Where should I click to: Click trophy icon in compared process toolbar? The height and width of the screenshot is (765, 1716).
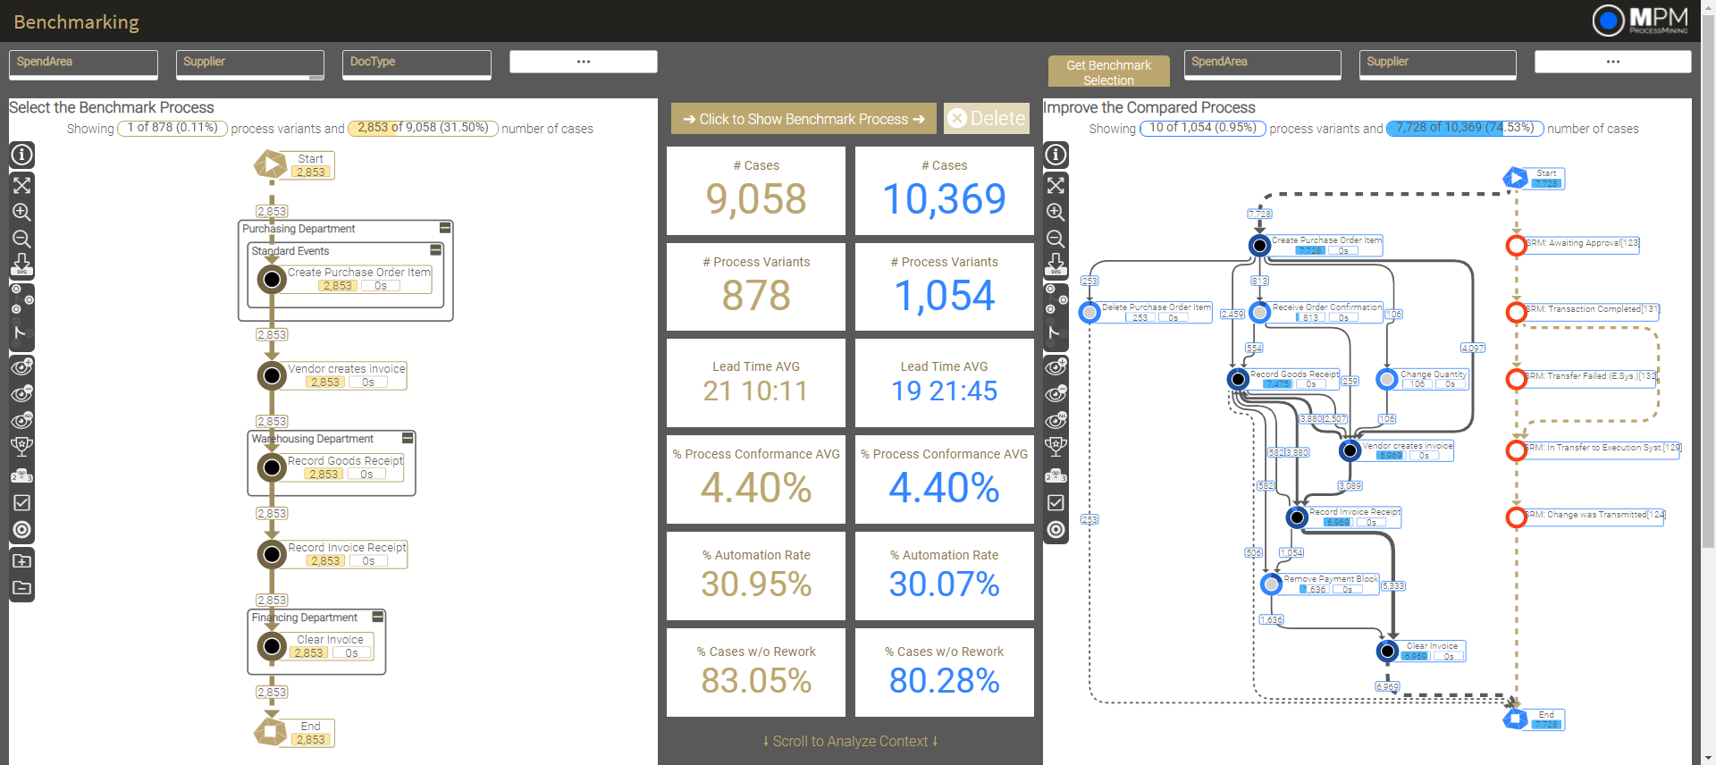coord(1056,447)
